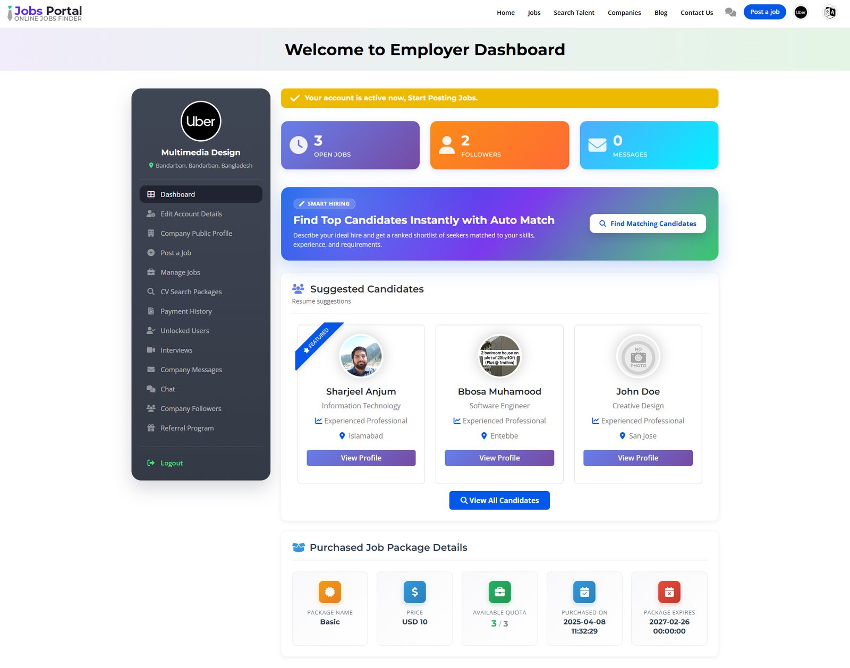Click the red Package Expires calendar icon
This screenshot has height=668, width=850.
click(x=669, y=592)
